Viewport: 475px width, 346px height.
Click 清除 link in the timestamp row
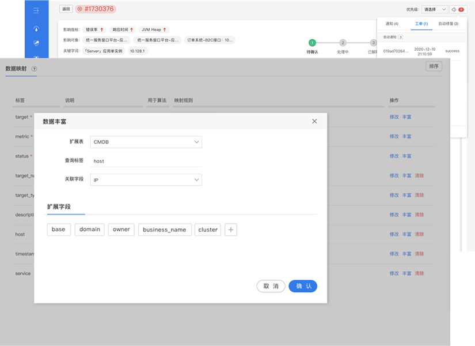(x=419, y=254)
